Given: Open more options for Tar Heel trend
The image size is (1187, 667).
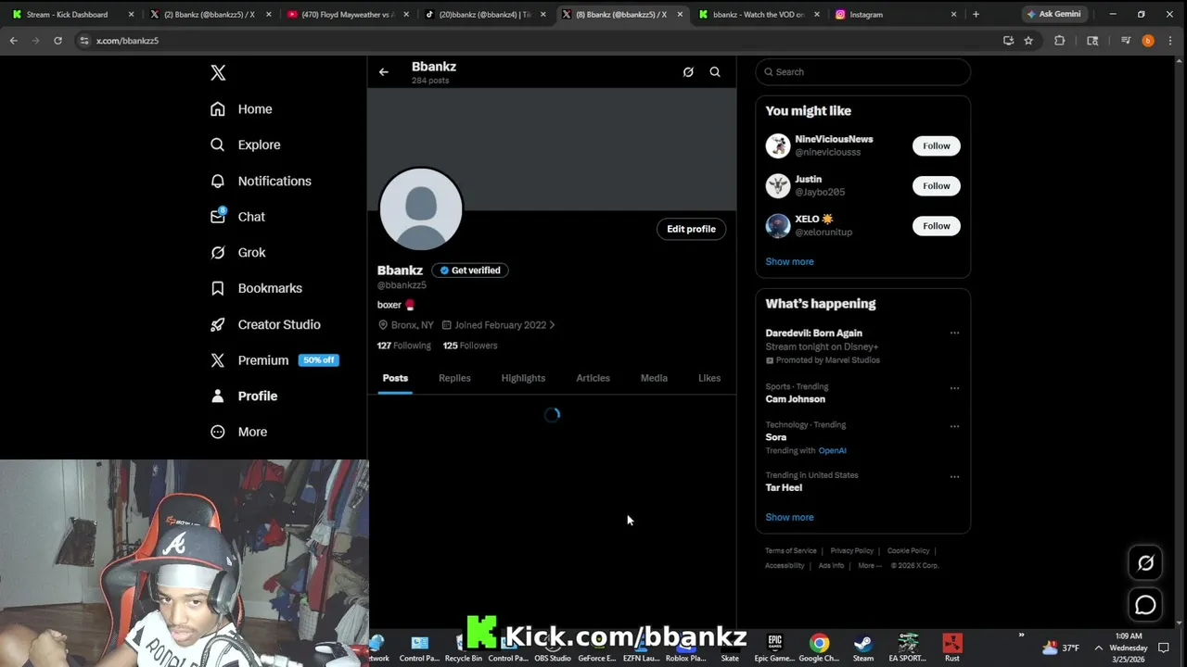Looking at the screenshot, I should coord(954,477).
